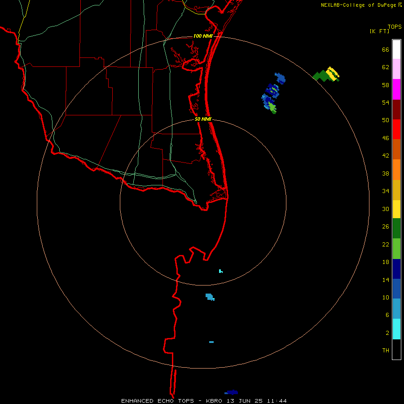The height and width of the screenshot is (404, 404).
Task: Click the navy echo at the bottom edge
Action: click(x=231, y=392)
